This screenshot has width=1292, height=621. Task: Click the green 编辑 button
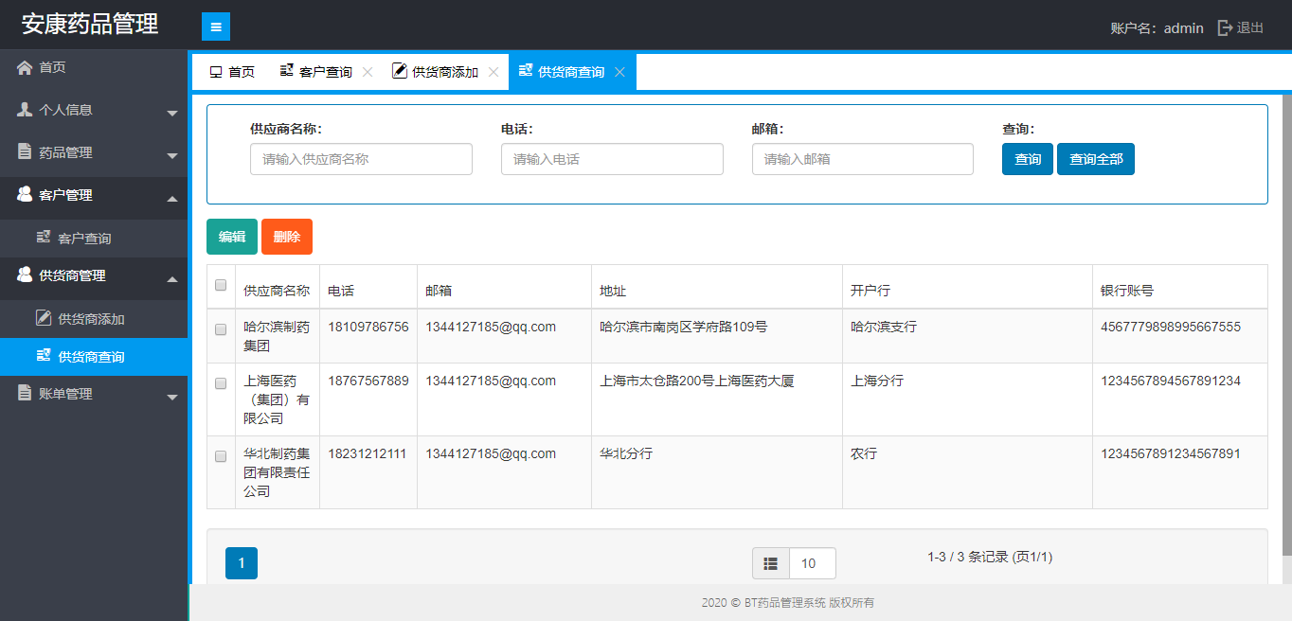coord(232,237)
